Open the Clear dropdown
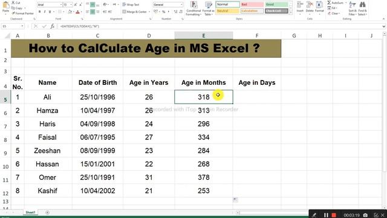 [x=334, y=13]
